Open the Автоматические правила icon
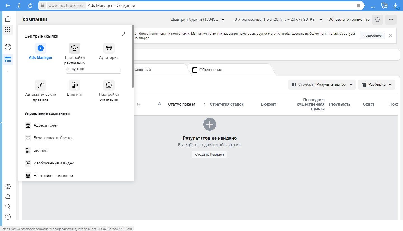Viewport: 403px width, 231px height. click(41, 85)
